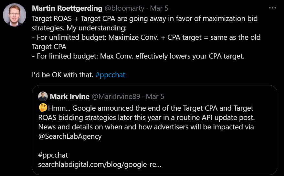Open Mark Irvine's small avatar in quoted tweet
The image size is (284, 176).
coord(43,96)
